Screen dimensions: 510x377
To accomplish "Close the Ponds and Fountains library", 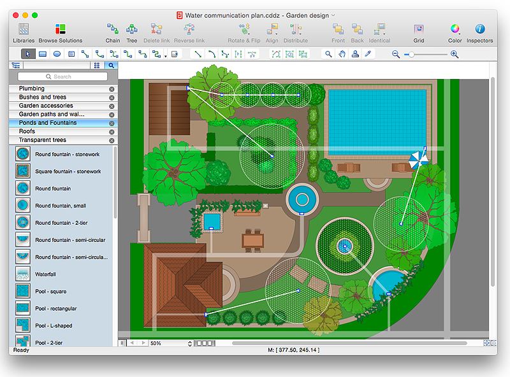I will [112, 124].
